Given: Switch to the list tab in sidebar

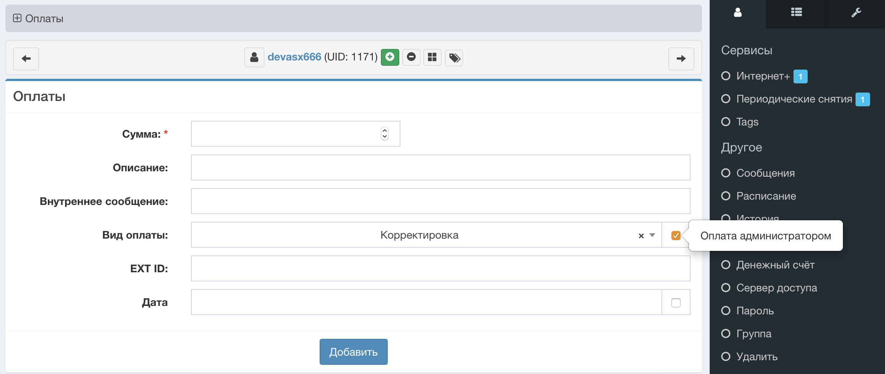Looking at the screenshot, I should coord(796,13).
